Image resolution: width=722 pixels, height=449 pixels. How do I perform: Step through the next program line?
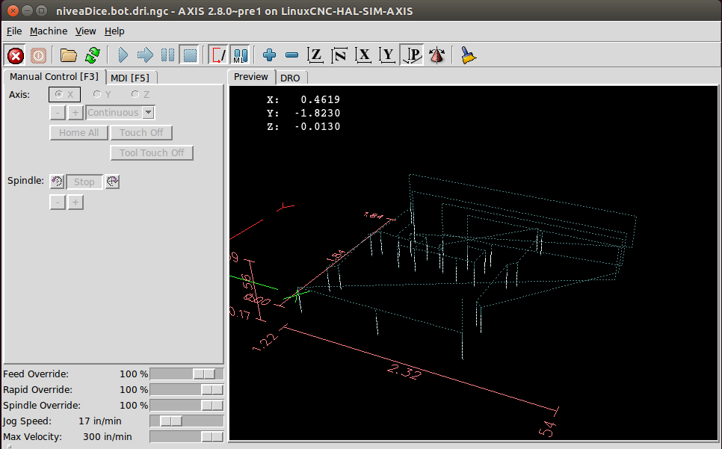coord(145,56)
